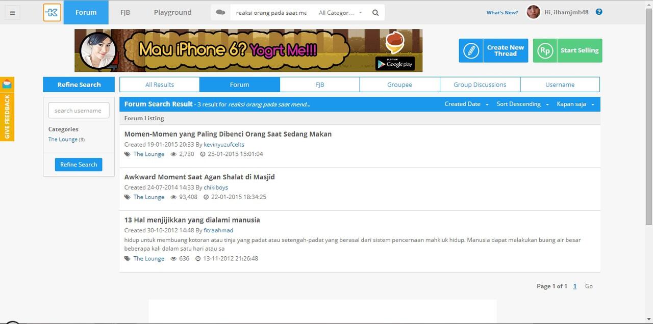Click the search username input field
Screen dimensions: 653x324
(x=79, y=111)
